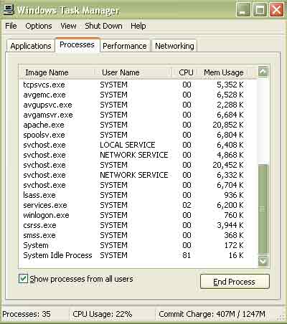Click the scrollbar up arrow
Screen dimensions: 287x324
(x=263, y=71)
